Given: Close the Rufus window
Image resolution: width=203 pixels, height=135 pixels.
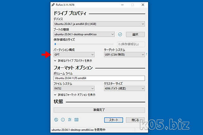Looking at the screenshot, I should (143, 5).
